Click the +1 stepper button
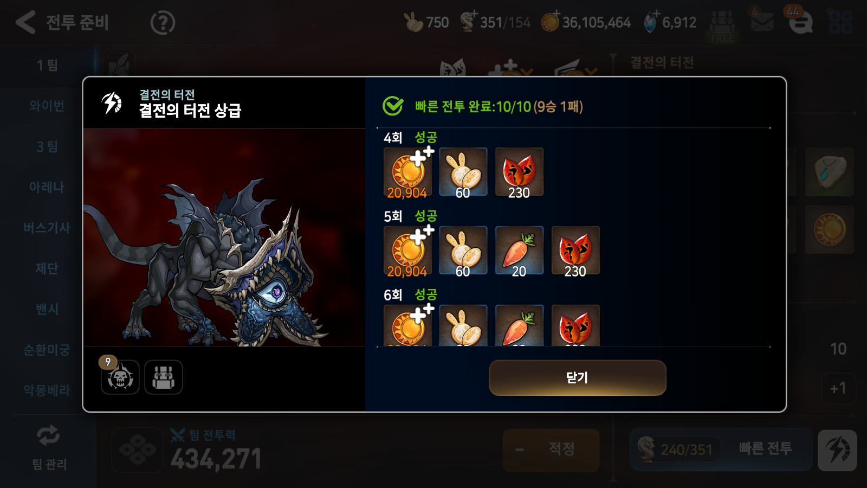This screenshot has height=488, width=867. point(838,388)
